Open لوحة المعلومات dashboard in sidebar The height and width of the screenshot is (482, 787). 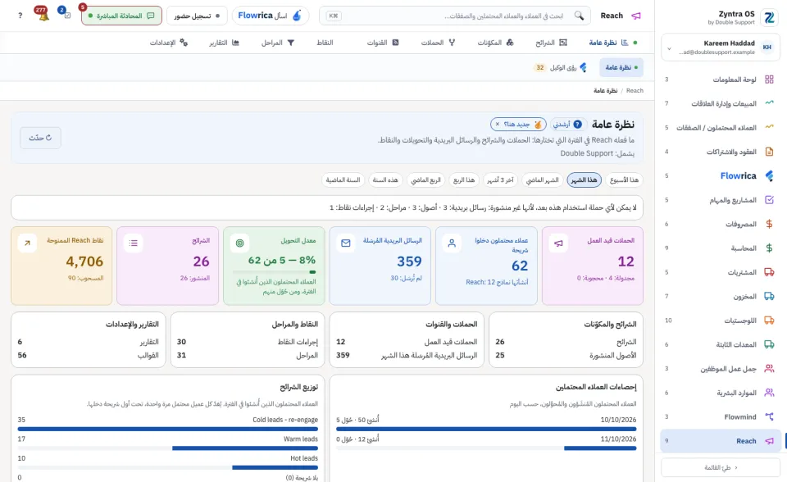(x=719, y=80)
